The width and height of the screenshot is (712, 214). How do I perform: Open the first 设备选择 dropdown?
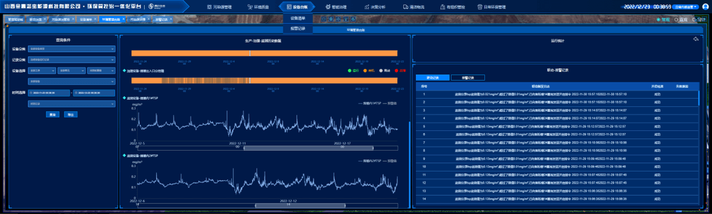pos(42,71)
